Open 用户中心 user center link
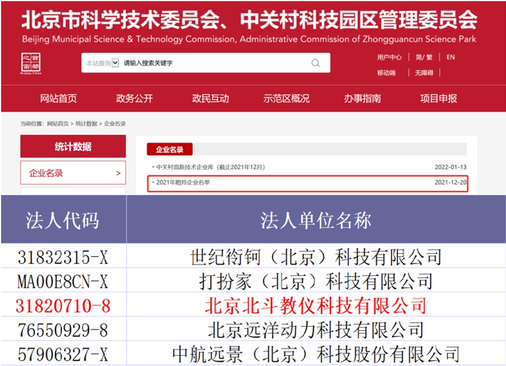This screenshot has width=506, height=366. [389, 57]
